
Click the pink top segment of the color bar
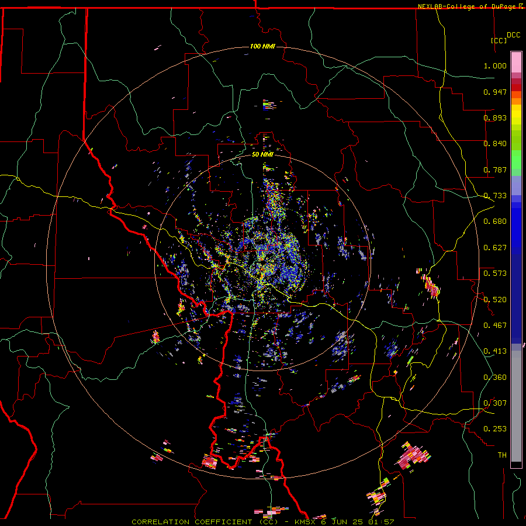tap(516, 62)
